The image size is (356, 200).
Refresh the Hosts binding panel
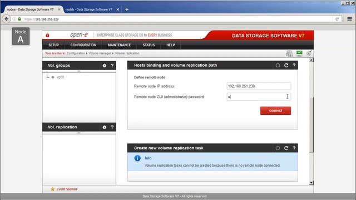point(286,66)
